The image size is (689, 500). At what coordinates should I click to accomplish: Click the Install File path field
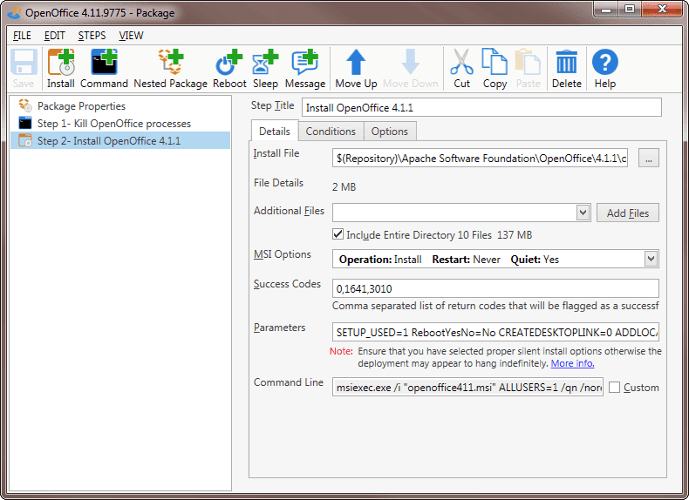(480, 158)
